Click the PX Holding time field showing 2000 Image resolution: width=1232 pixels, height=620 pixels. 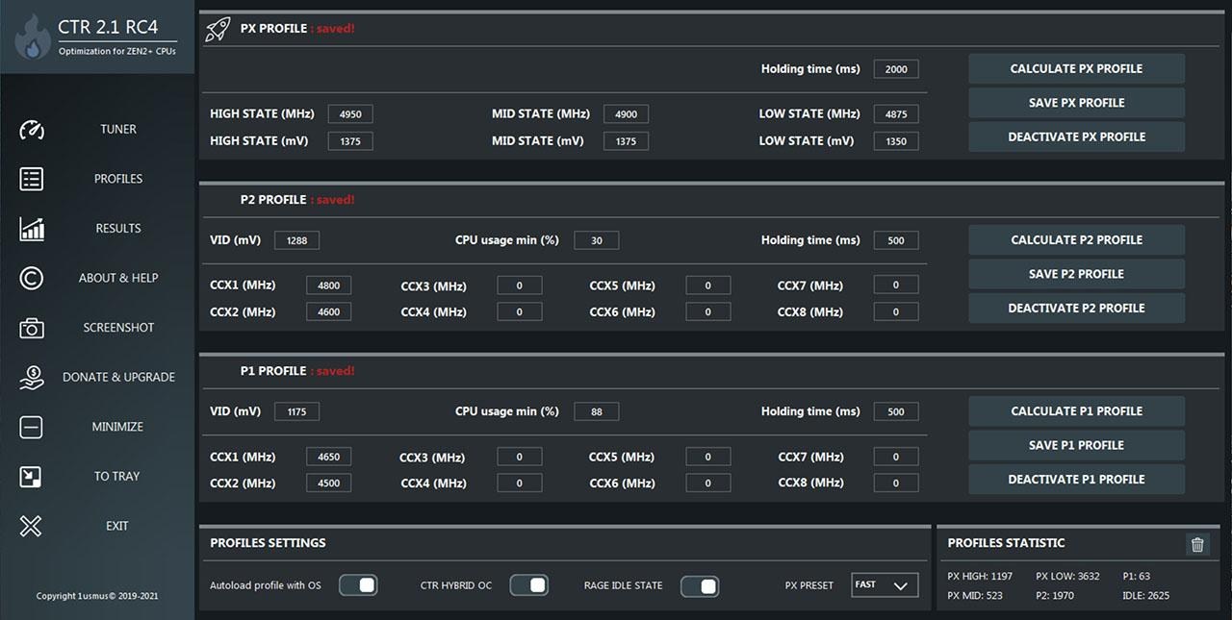pos(895,68)
